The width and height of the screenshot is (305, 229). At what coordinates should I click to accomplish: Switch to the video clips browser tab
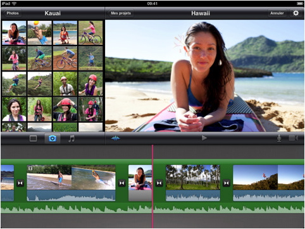(33, 139)
